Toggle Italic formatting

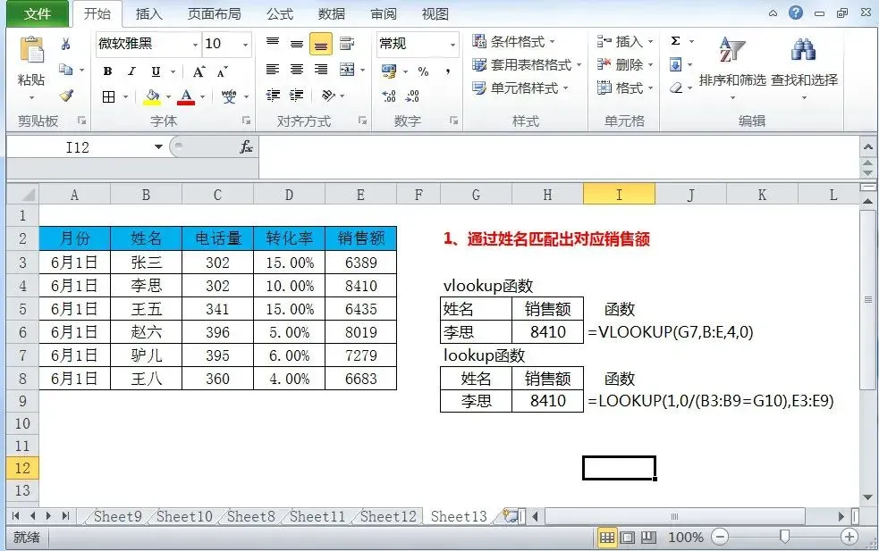click(x=131, y=71)
